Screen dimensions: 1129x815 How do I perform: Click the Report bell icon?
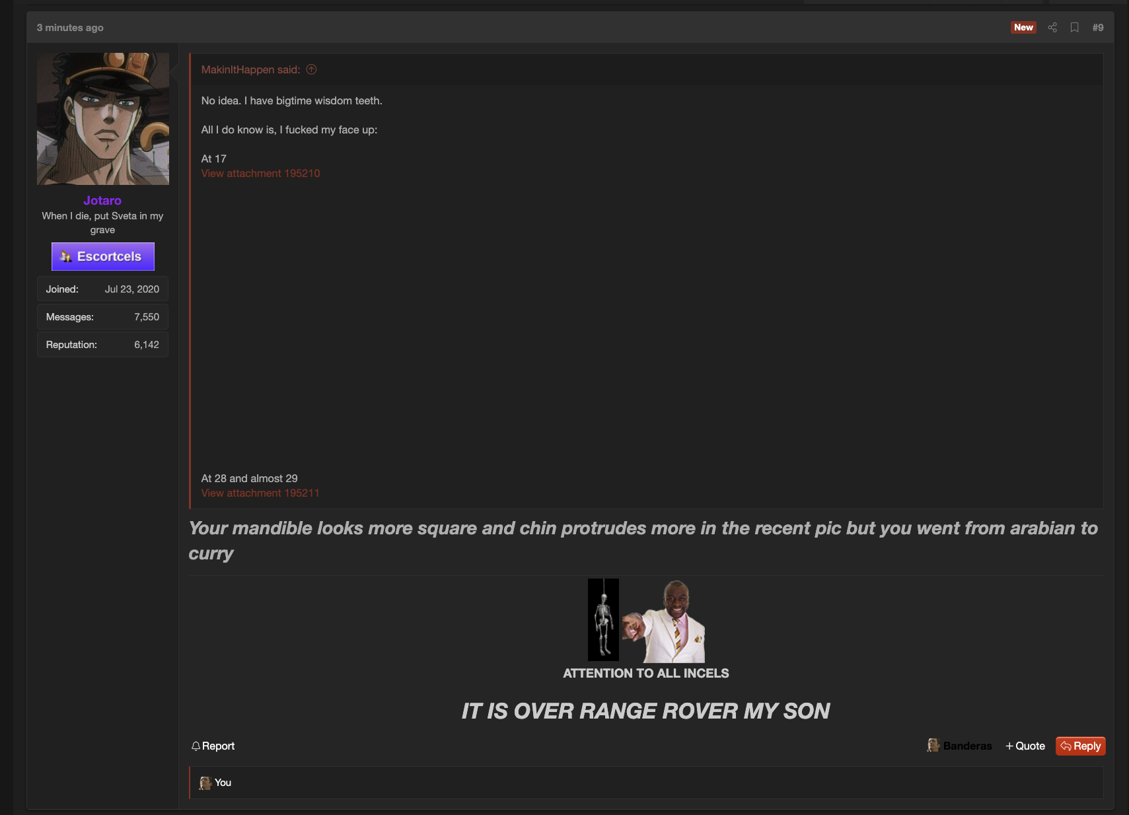pos(196,746)
